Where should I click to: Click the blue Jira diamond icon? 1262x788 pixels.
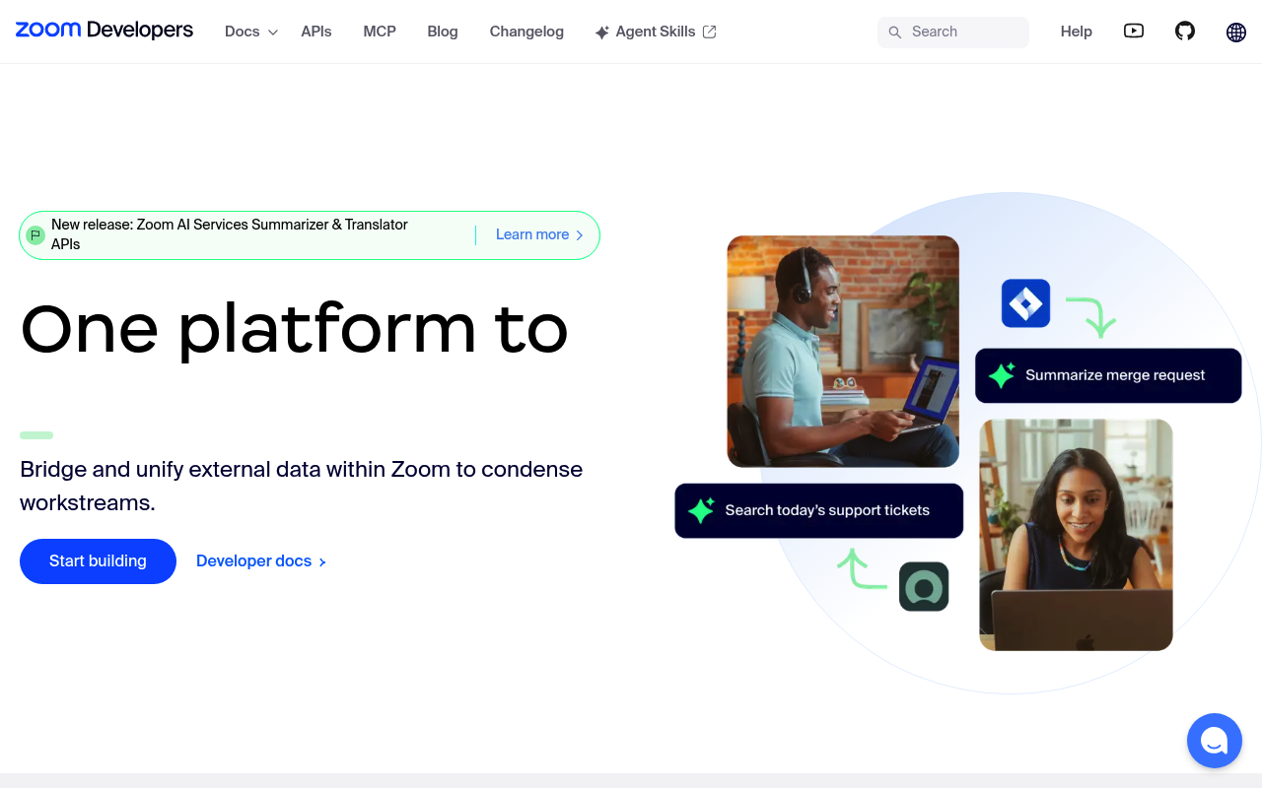1025,303
